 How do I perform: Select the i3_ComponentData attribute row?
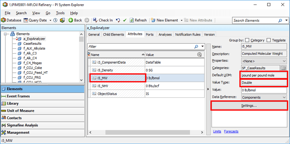point(146,63)
